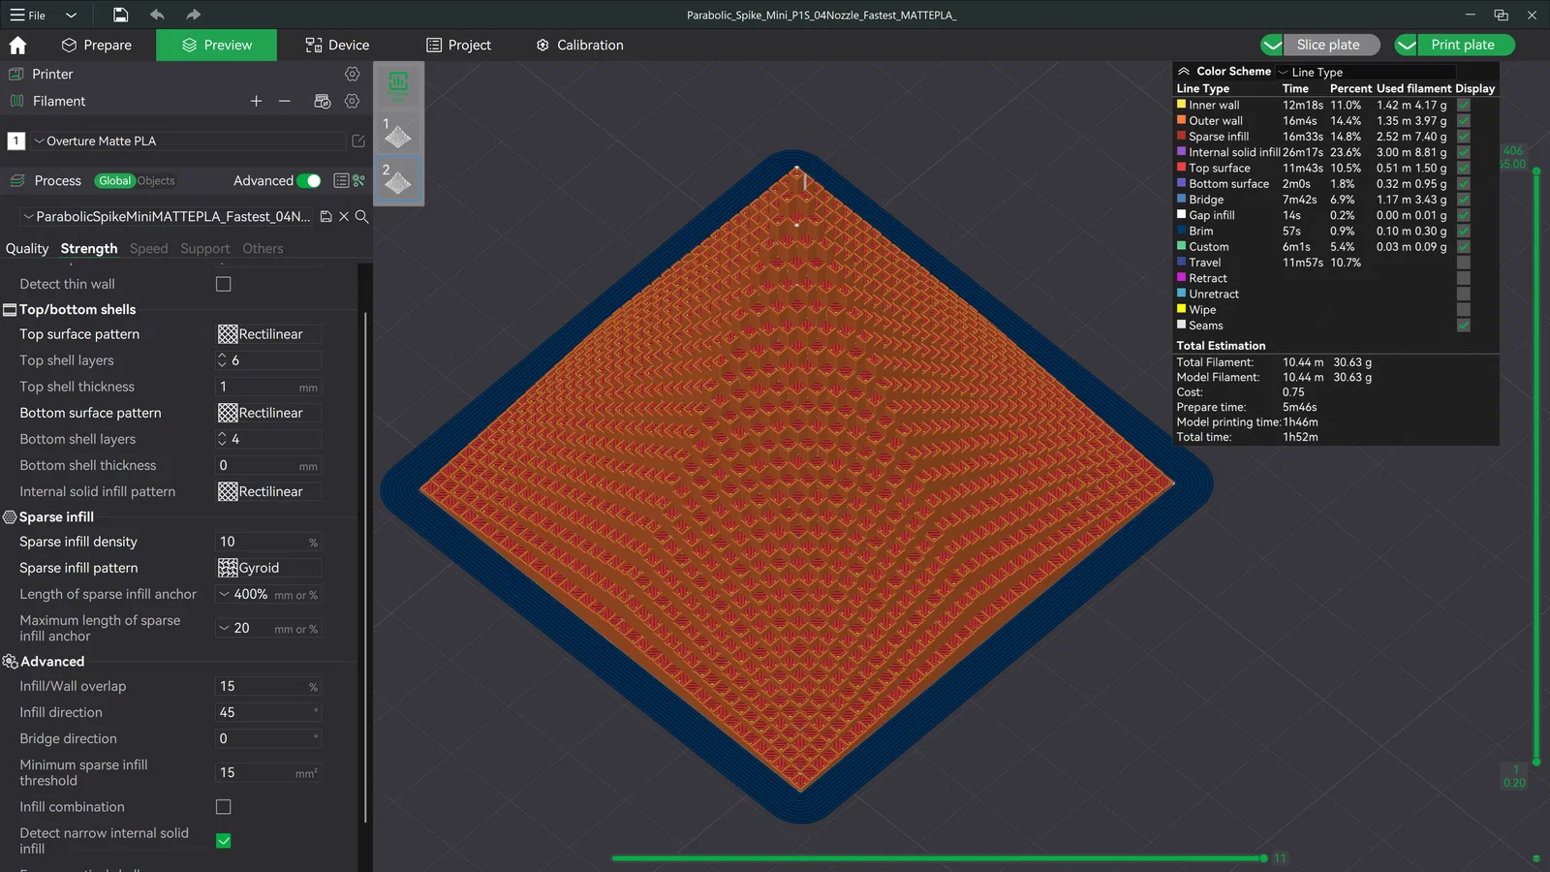Screen dimensions: 1550x872
Task: Click the Inner wall color swatch
Action: 1181,105
